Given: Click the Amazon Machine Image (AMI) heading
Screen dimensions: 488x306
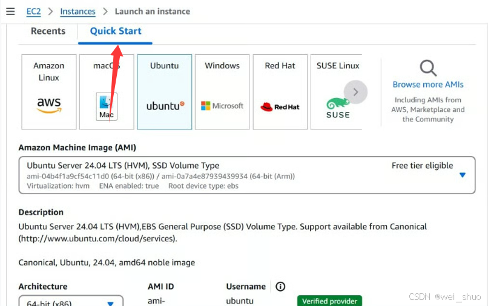Looking at the screenshot, I should 77,148.
